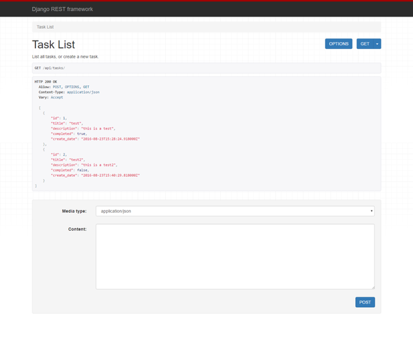This screenshot has height=338, width=413.
Task: Click the "completed": false value
Action: [x=82, y=170]
